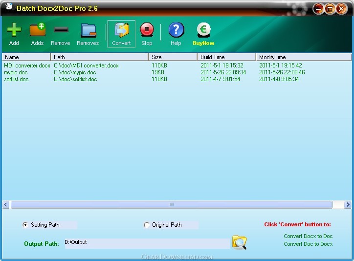This screenshot has width=354, height=261.
Task: Click the Output Path label
Action: pos(42,244)
